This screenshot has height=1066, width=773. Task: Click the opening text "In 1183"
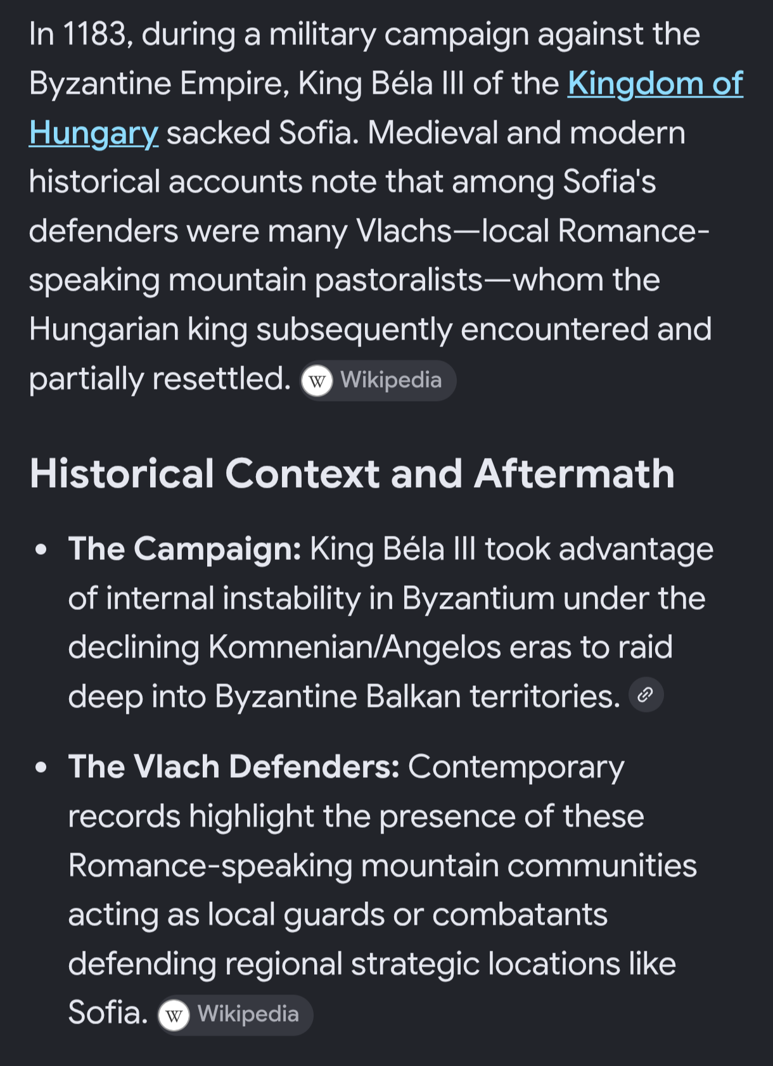tap(81, 34)
